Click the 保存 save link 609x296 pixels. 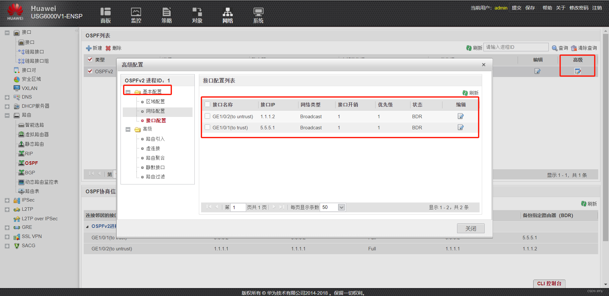530,8
